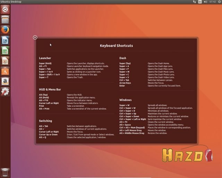Open the network connection indicator menu

click(x=195, y=2)
